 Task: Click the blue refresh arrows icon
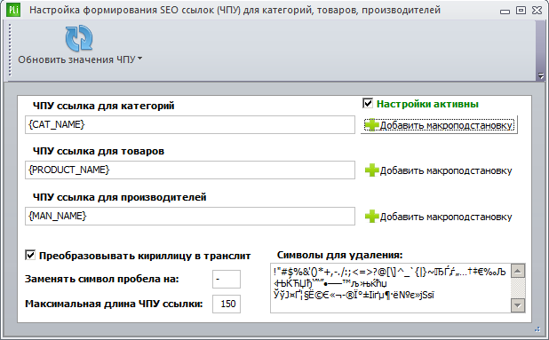click(x=79, y=38)
